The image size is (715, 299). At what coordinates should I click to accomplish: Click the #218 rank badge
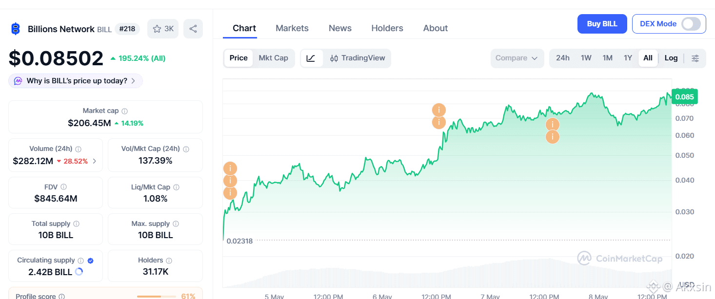tap(128, 29)
